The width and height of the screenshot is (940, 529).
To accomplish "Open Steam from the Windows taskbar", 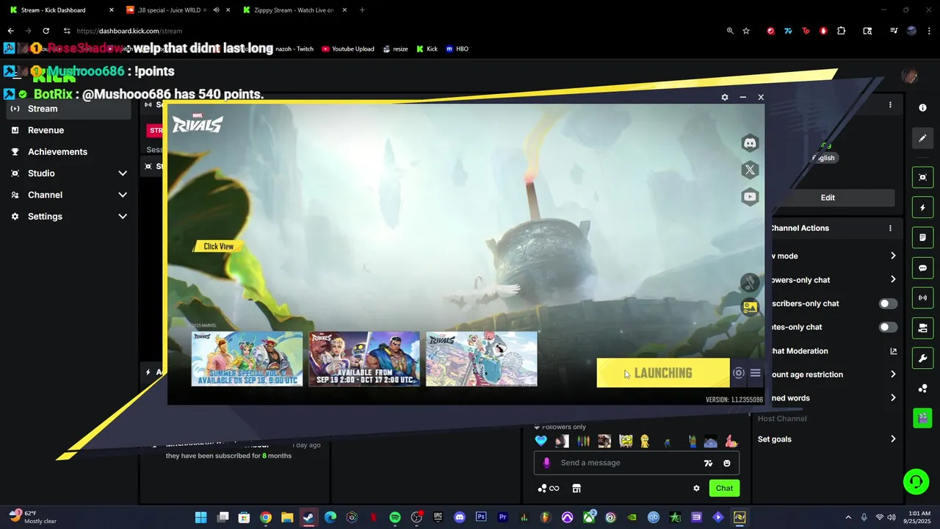I will 308,517.
